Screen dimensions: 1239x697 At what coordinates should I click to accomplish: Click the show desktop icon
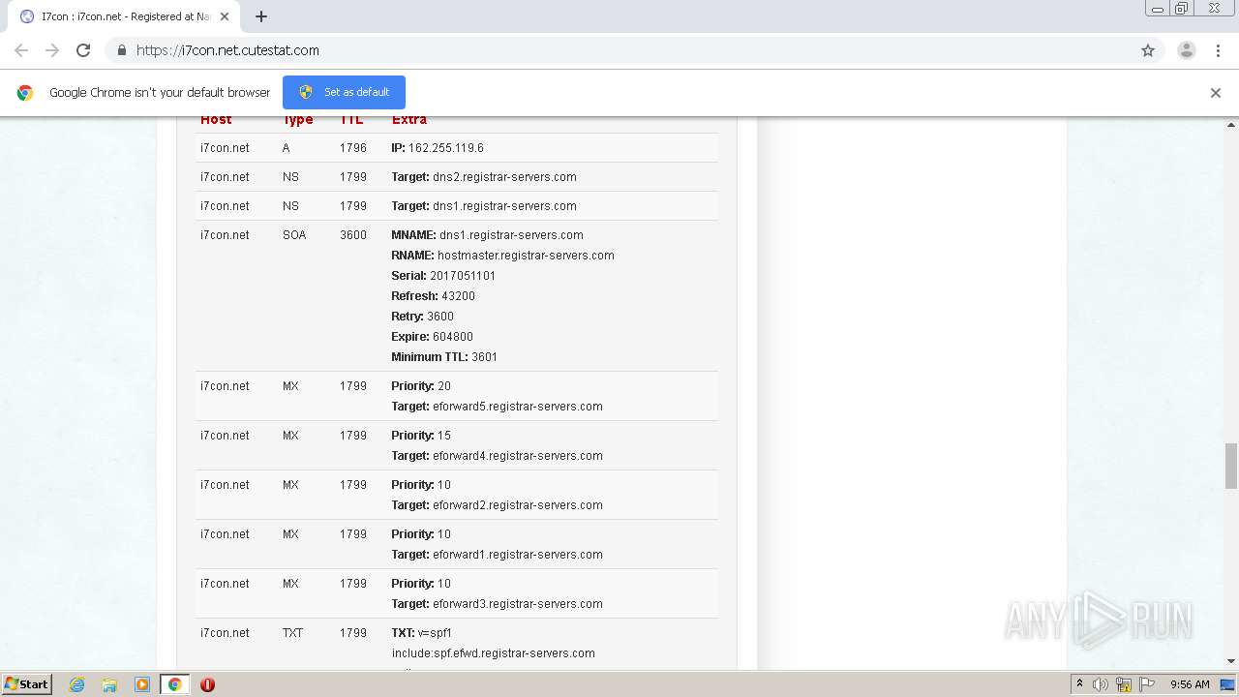[1227, 684]
